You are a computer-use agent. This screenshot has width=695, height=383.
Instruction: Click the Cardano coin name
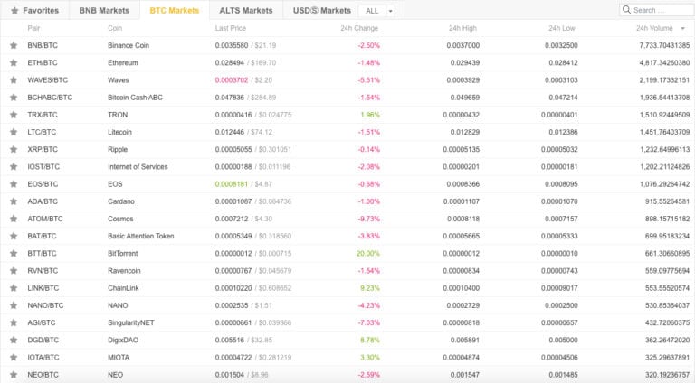coord(121,201)
